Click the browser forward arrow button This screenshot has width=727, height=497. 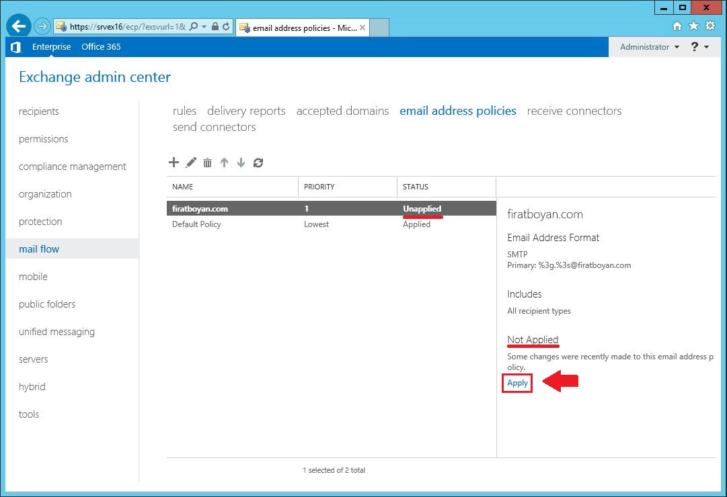tap(42, 26)
